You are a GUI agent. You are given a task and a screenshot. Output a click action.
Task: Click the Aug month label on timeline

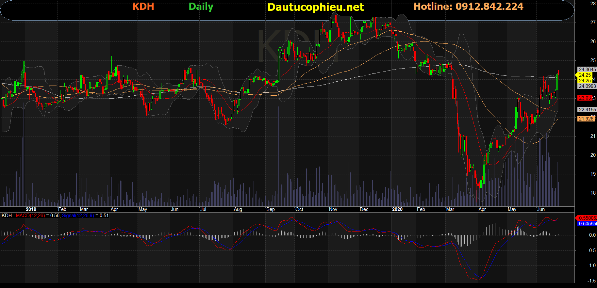pyautogui.click(x=238, y=209)
